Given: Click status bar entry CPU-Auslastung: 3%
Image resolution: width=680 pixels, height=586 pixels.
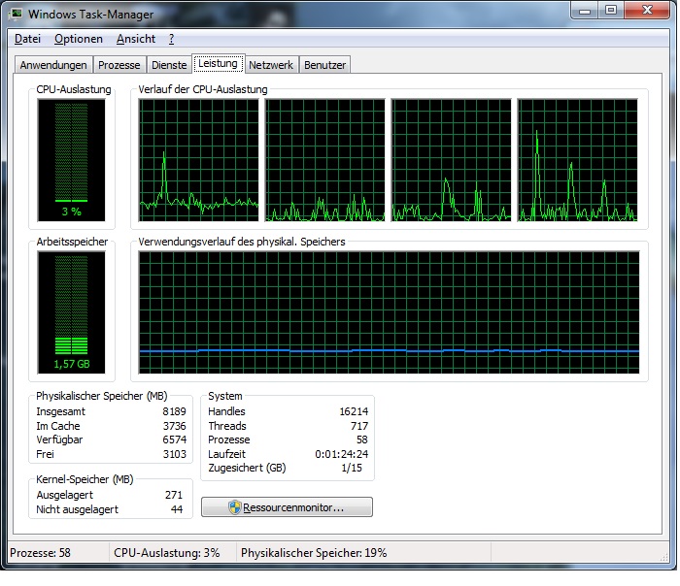Looking at the screenshot, I should click(166, 553).
